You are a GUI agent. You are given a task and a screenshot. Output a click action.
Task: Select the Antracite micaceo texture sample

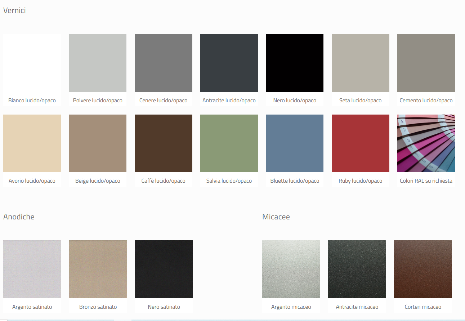click(x=357, y=269)
